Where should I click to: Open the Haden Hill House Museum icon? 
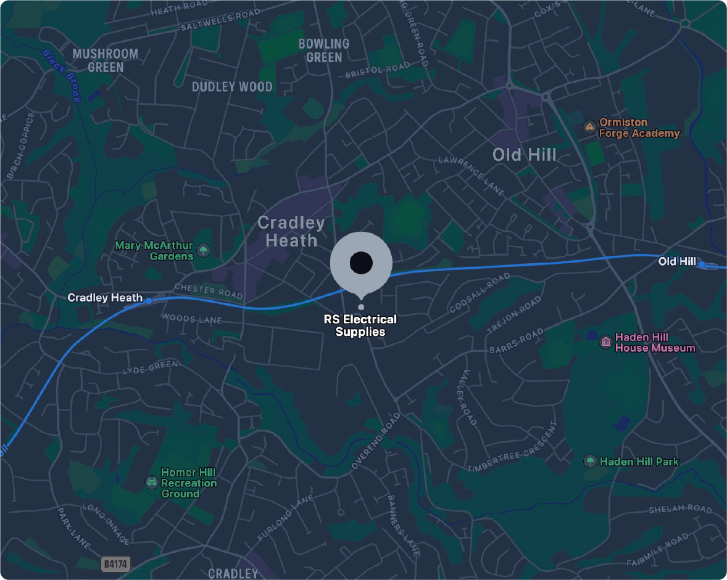[x=605, y=342]
